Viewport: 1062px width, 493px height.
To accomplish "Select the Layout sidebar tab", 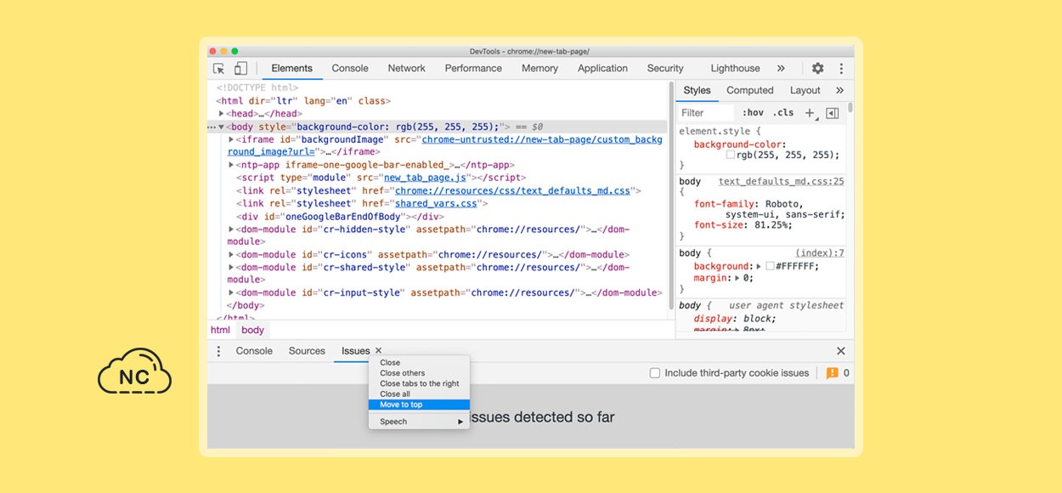I will (x=805, y=90).
